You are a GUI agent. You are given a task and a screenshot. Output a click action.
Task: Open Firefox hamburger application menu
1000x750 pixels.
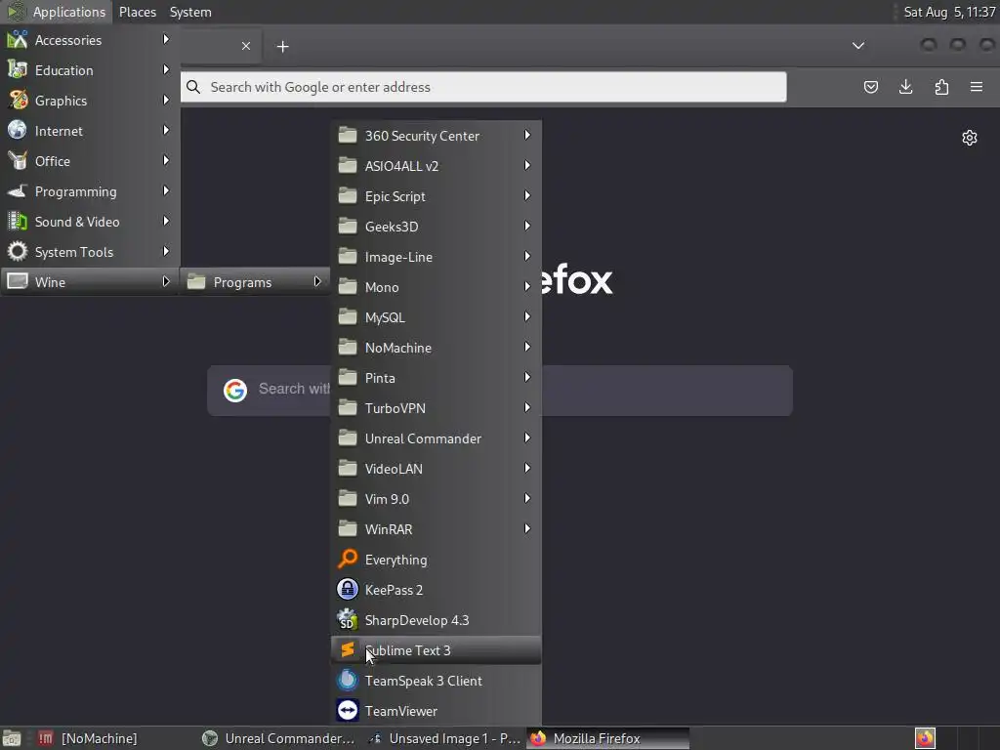tap(977, 87)
